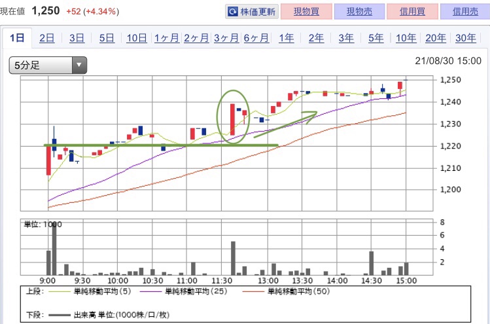Screen dimensions: 490x324
Task: Click the 13:00 time axis label
Action: tap(268, 281)
